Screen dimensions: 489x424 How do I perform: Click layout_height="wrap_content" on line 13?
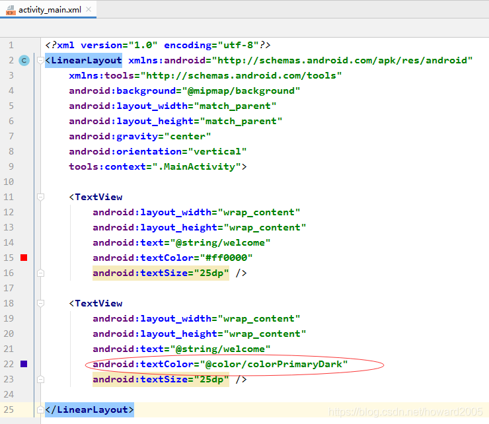click(x=200, y=227)
